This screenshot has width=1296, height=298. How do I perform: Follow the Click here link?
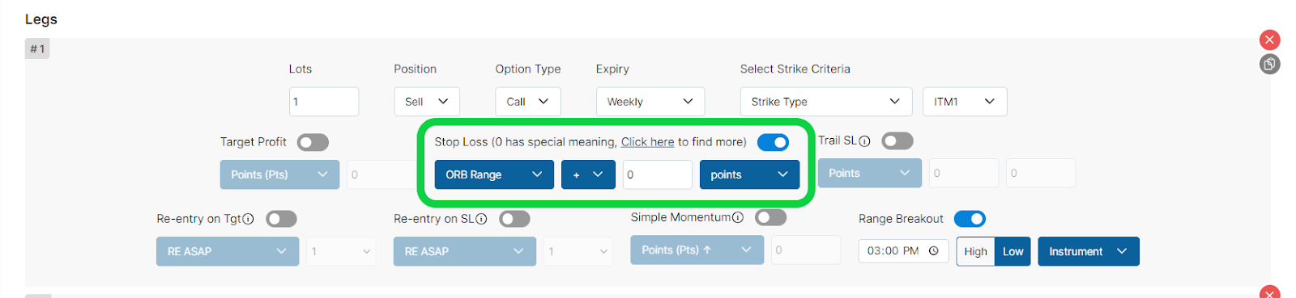[647, 142]
